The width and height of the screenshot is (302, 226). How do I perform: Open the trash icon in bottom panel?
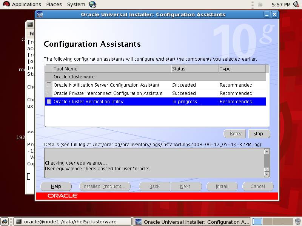(298, 221)
